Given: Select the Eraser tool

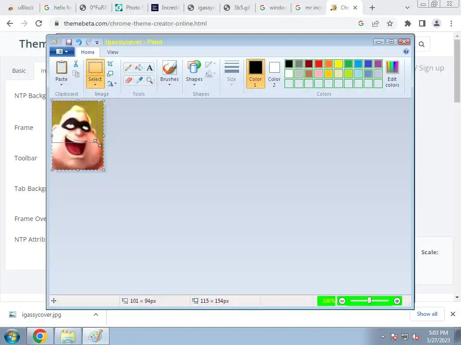Looking at the screenshot, I should [128, 80].
